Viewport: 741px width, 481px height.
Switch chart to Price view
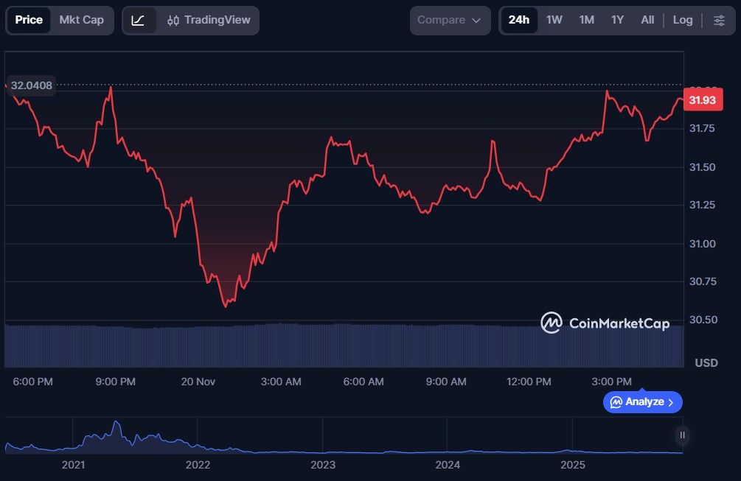(x=29, y=20)
